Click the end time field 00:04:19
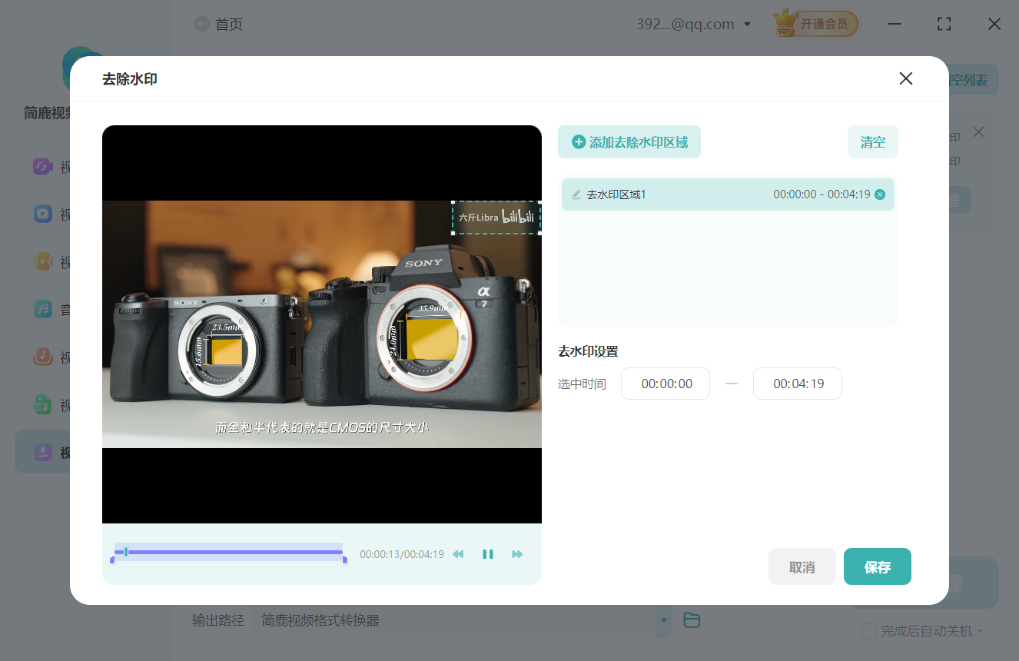 pos(798,384)
